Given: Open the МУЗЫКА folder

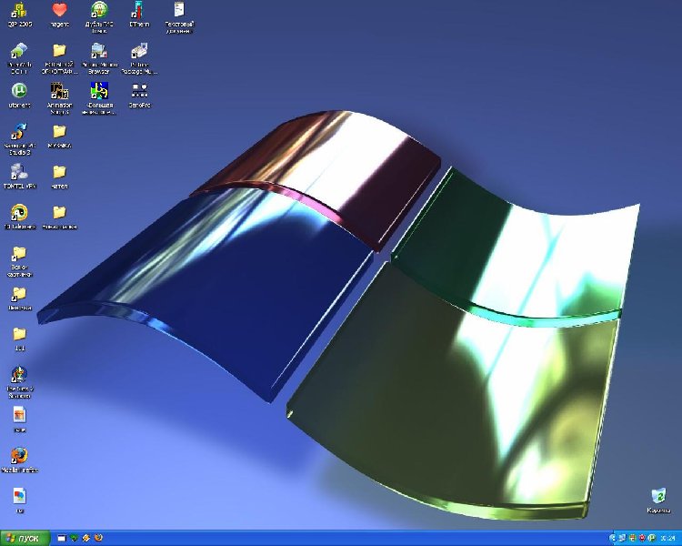Looking at the screenshot, I should pyautogui.click(x=60, y=136).
